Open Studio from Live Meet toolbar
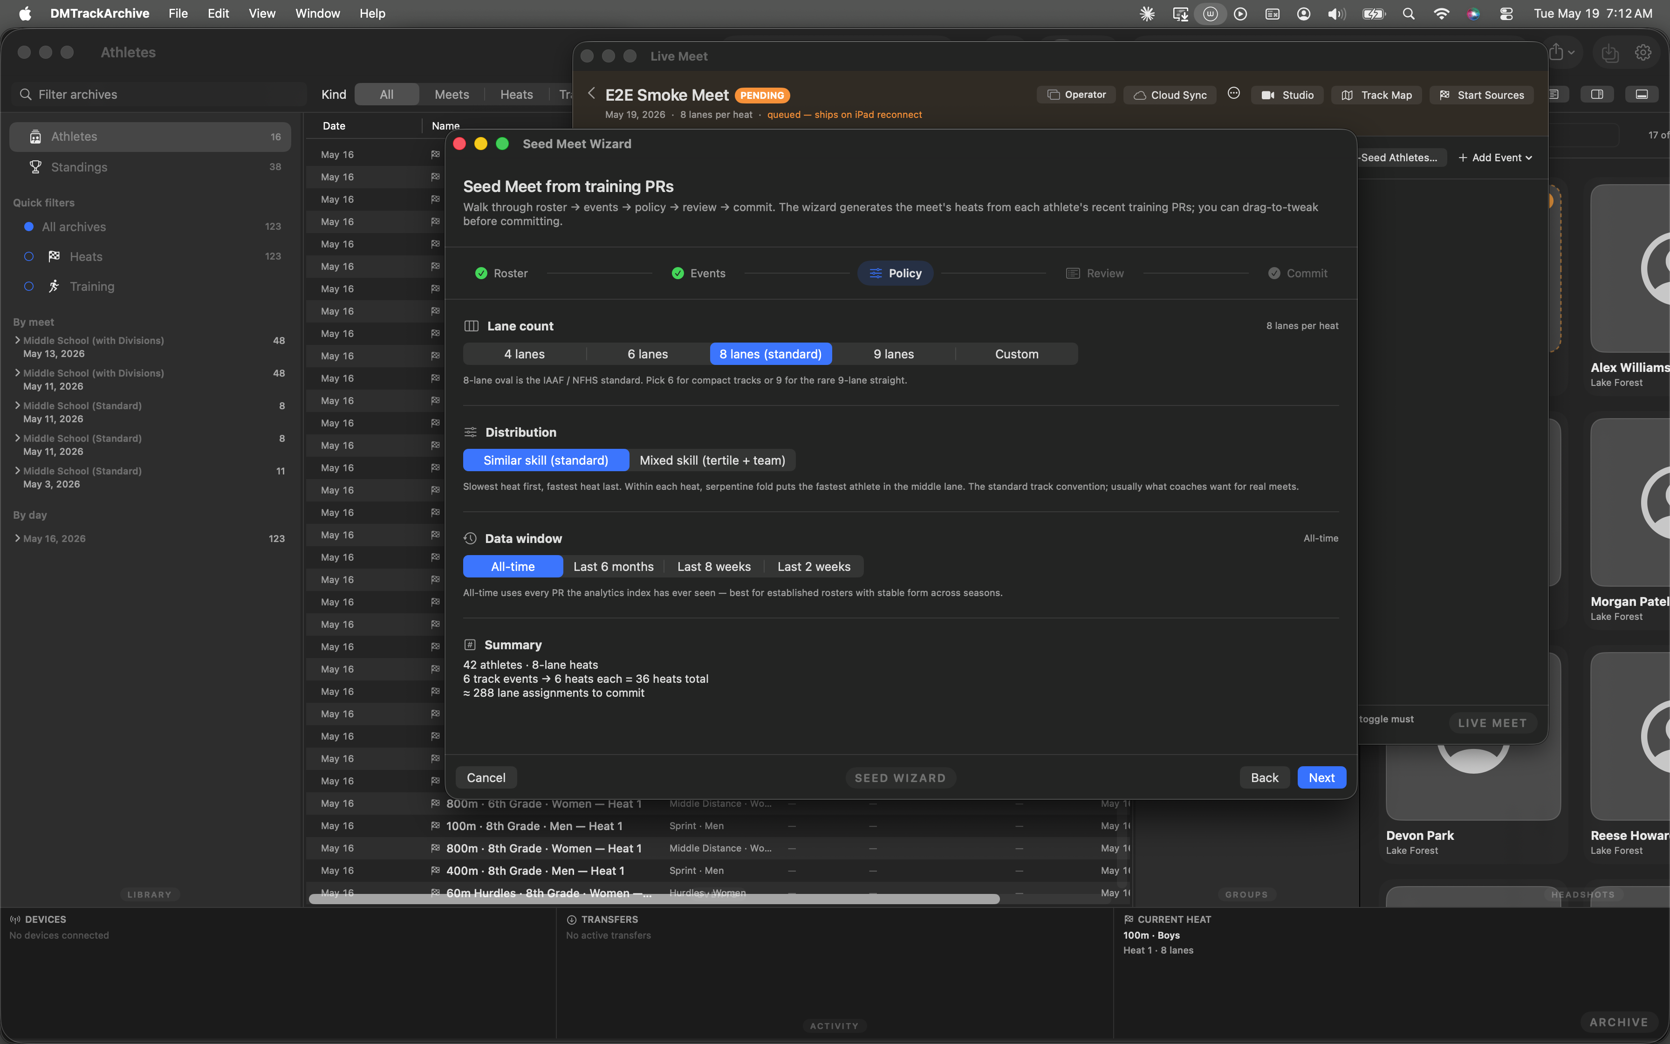Image resolution: width=1670 pixels, height=1044 pixels. (x=1287, y=95)
